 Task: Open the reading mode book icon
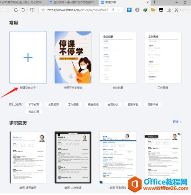[32, 10]
